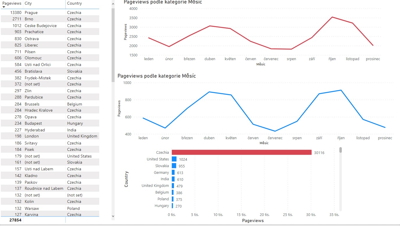Click the table's scroll-down arrow
Viewport: 400px width, 227px height.
coord(113,216)
